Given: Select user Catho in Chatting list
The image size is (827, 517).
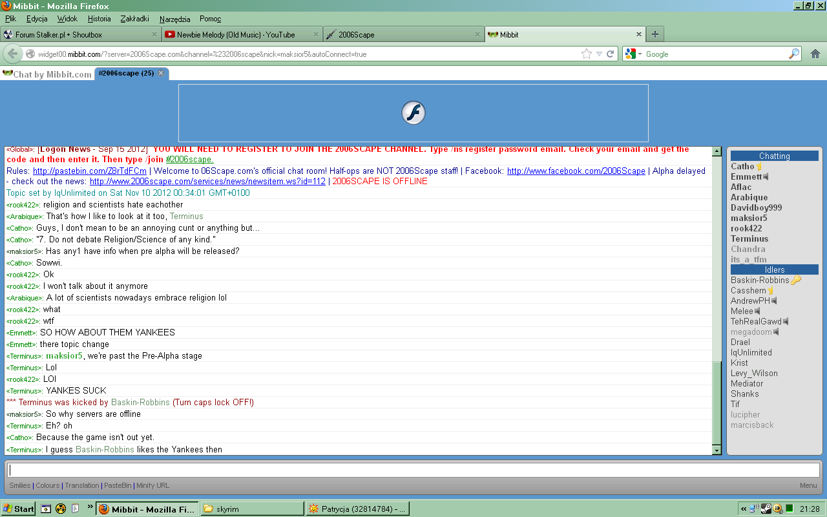Looking at the screenshot, I should tap(742, 166).
